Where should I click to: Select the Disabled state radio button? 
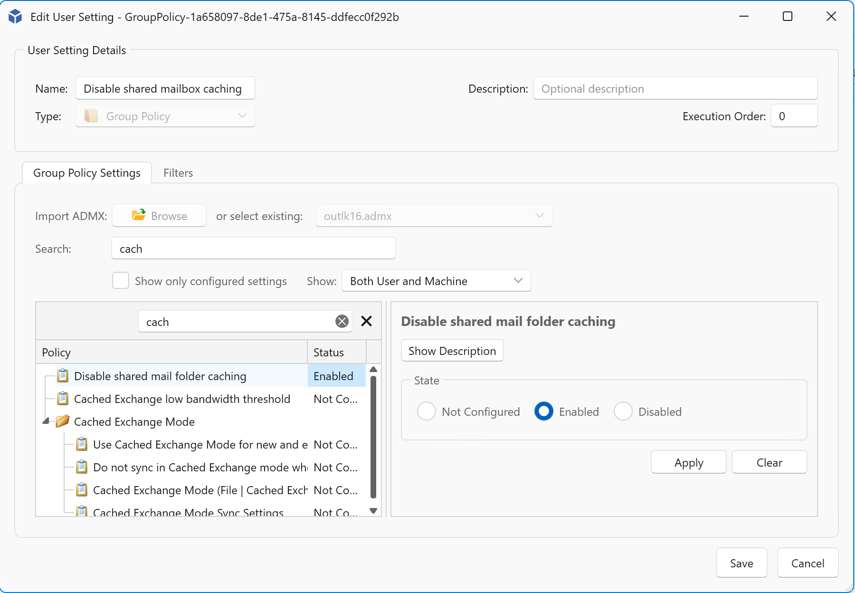pos(623,411)
